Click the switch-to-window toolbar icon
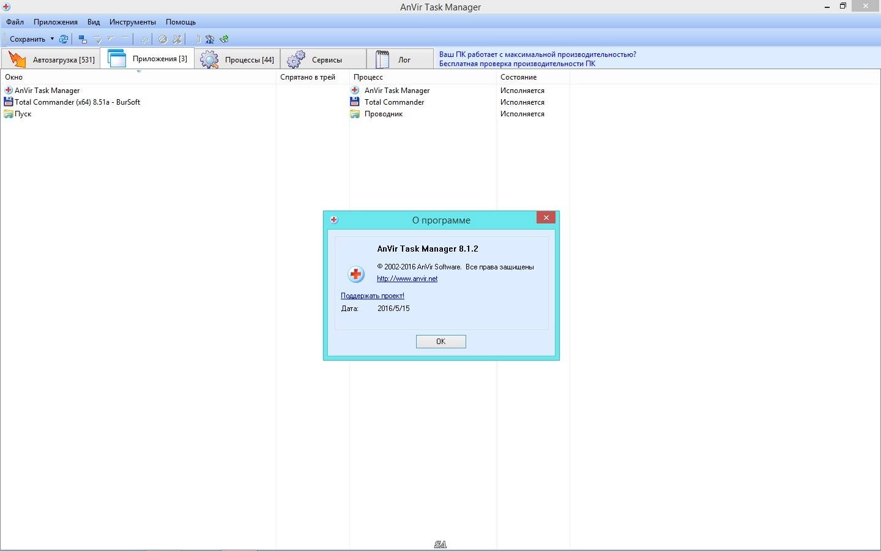Viewport: 881px width, 551px height. [83, 39]
